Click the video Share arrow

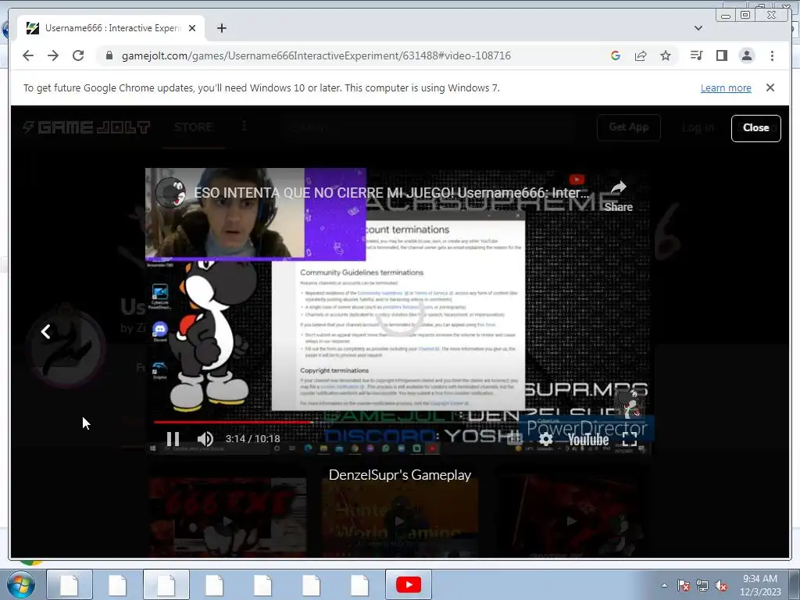619,196
